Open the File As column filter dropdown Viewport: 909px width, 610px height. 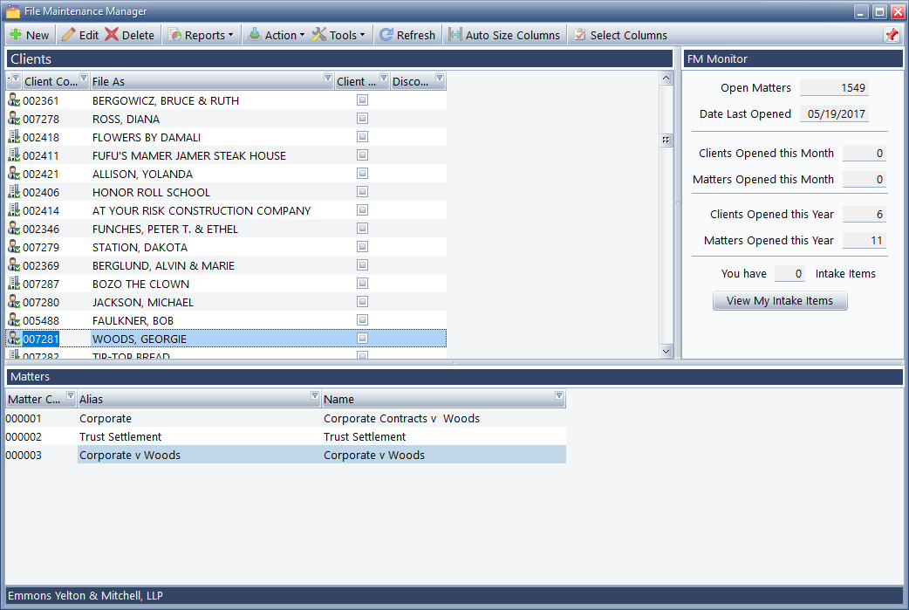328,80
